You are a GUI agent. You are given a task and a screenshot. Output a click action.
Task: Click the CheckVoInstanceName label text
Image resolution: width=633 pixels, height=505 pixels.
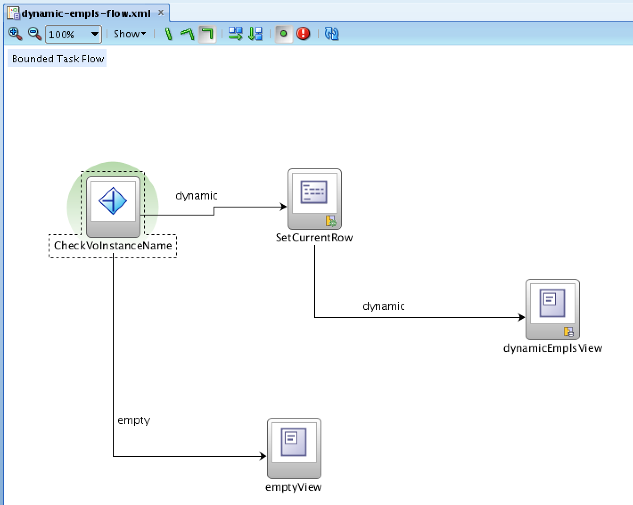pos(113,246)
